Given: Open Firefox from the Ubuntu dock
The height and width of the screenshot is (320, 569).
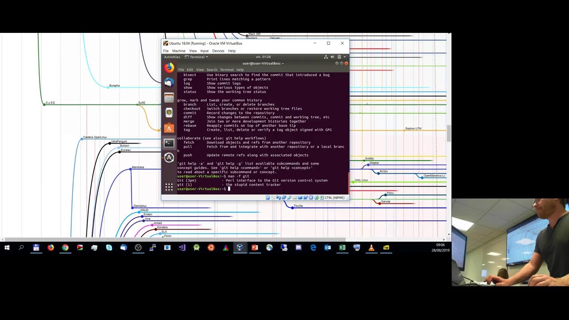Looking at the screenshot, I should (169, 68).
